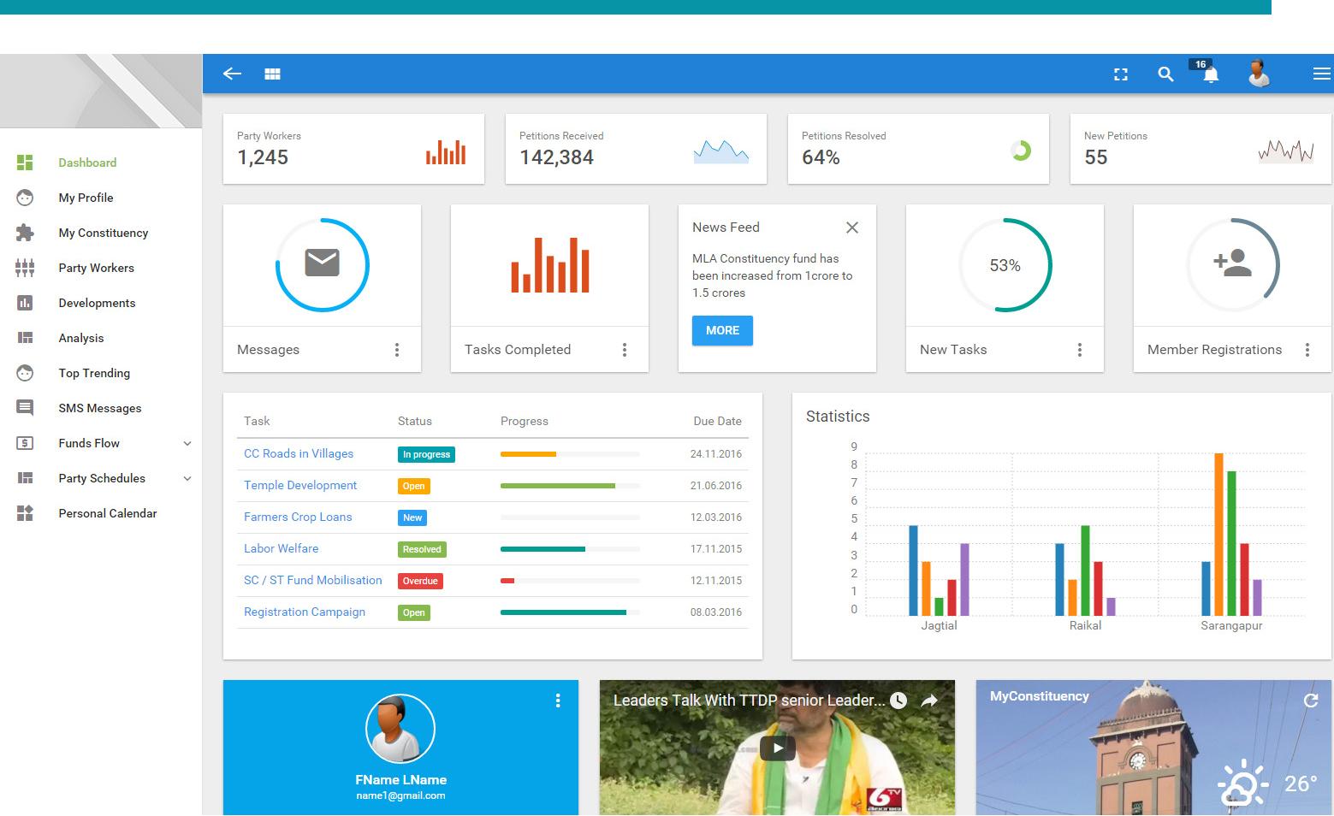The width and height of the screenshot is (1334, 816).
Task: Click the back arrow in top bar
Action: pyautogui.click(x=232, y=74)
